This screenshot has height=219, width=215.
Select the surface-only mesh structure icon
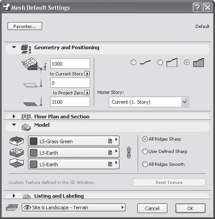145,63
